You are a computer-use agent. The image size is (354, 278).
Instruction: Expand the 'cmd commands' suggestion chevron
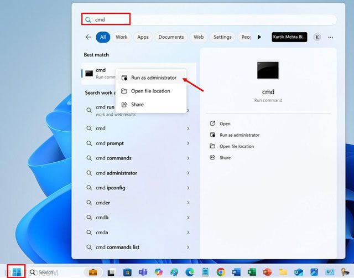(188, 158)
